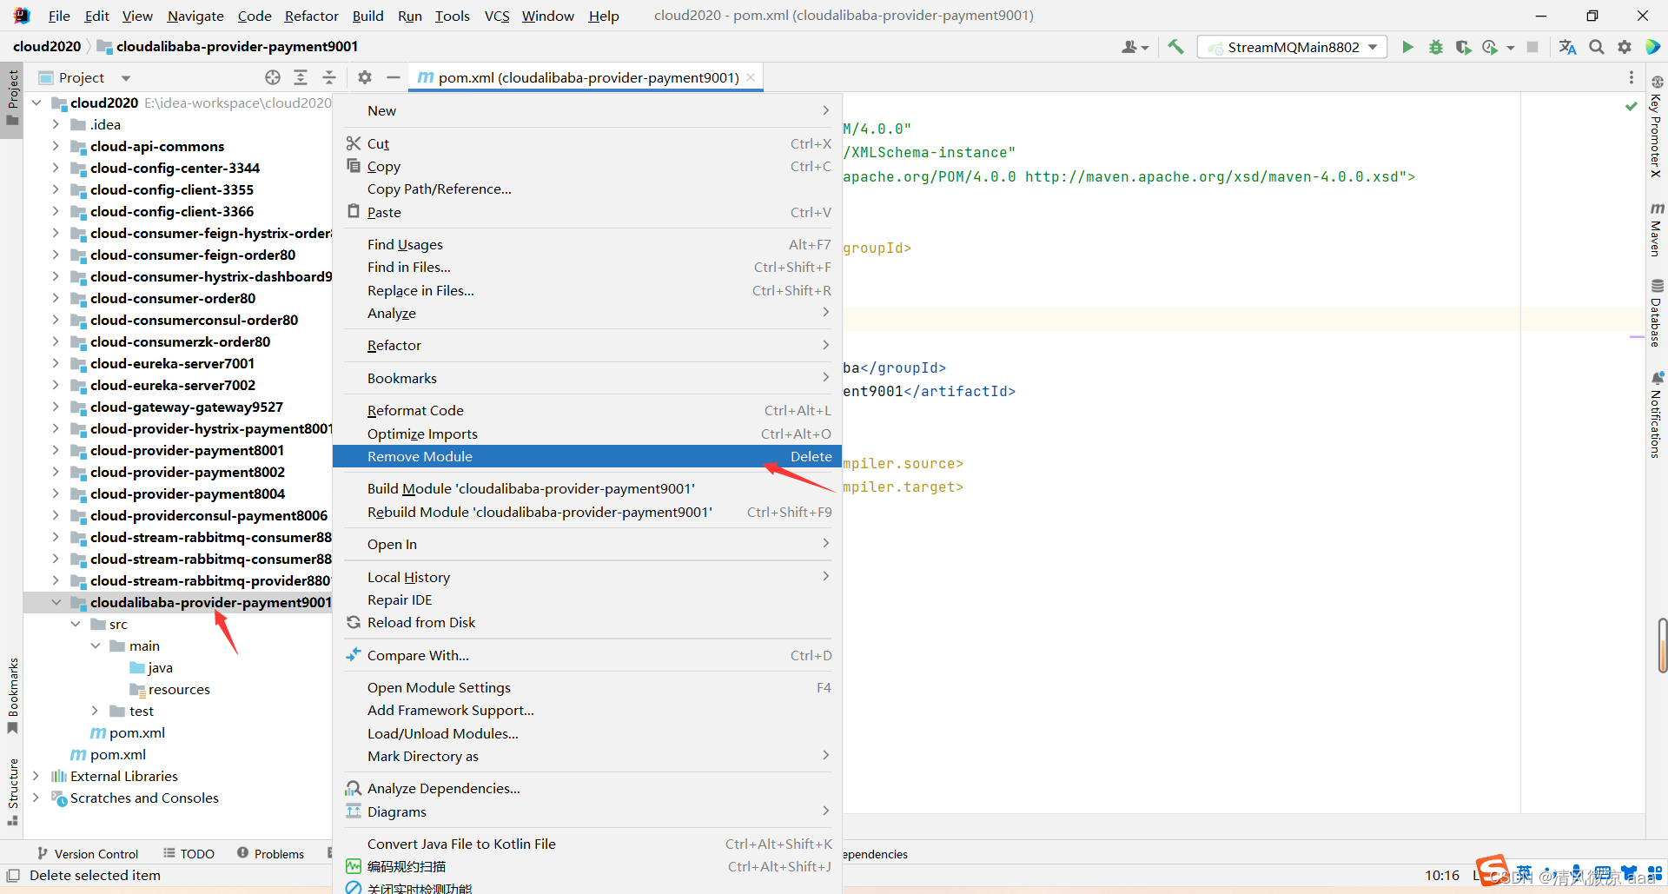
Task: Open the Diagrams submenu
Action: pos(587,811)
